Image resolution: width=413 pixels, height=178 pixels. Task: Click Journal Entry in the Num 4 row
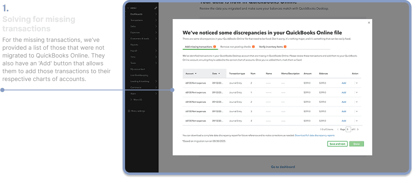[236, 121]
